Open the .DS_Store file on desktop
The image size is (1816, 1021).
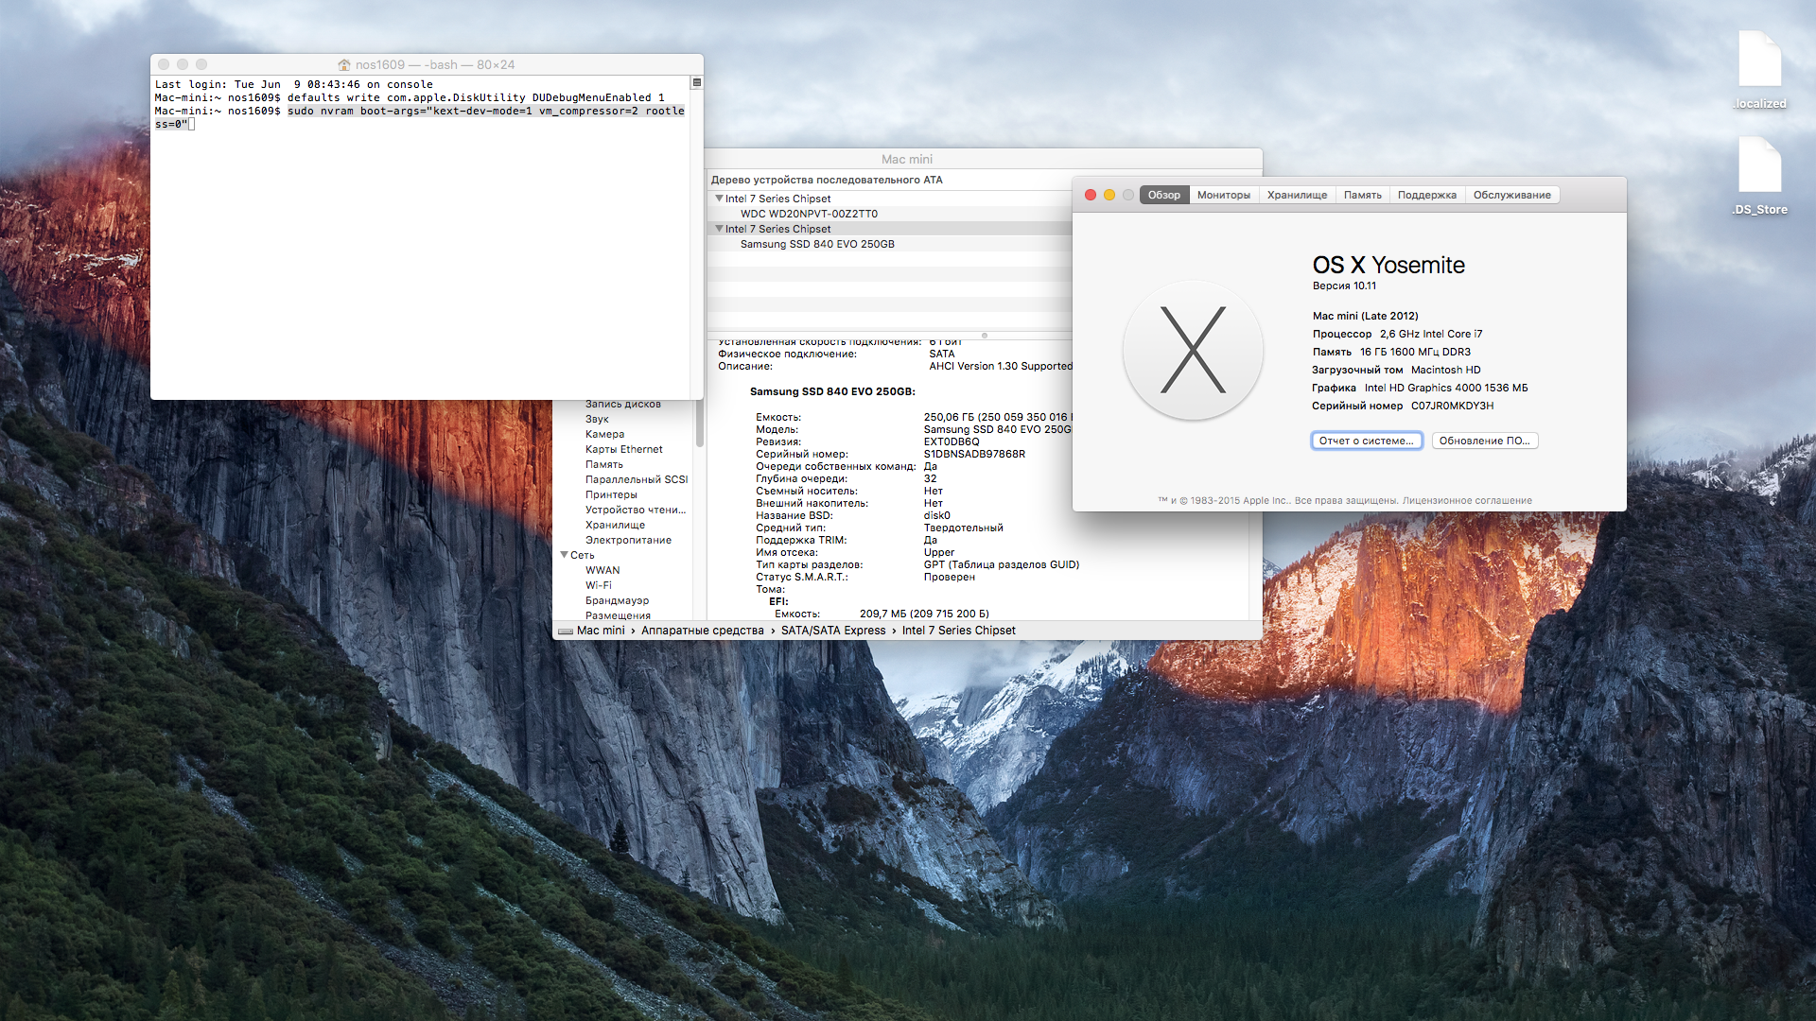click(1759, 177)
